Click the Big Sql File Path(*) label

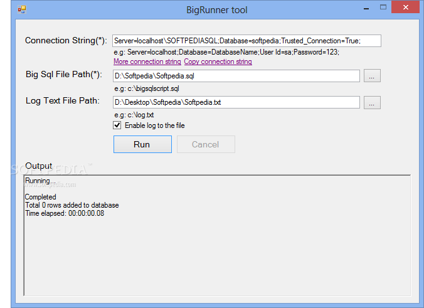click(63, 75)
